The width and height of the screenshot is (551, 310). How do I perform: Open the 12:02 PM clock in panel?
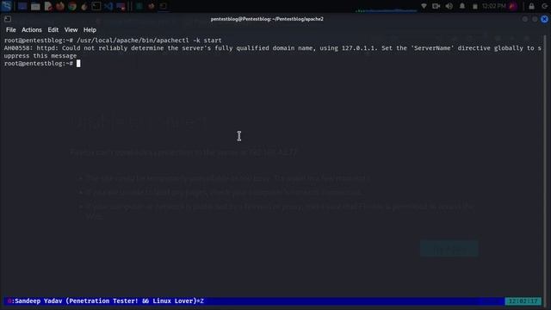click(x=493, y=6)
